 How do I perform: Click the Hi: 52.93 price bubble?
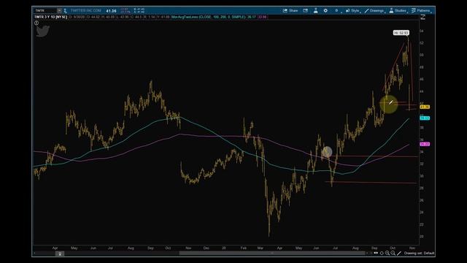(x=401, y=33)
